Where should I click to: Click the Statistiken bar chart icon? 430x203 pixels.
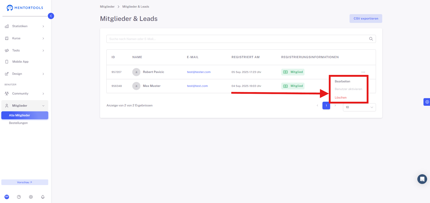coord(7,26)
